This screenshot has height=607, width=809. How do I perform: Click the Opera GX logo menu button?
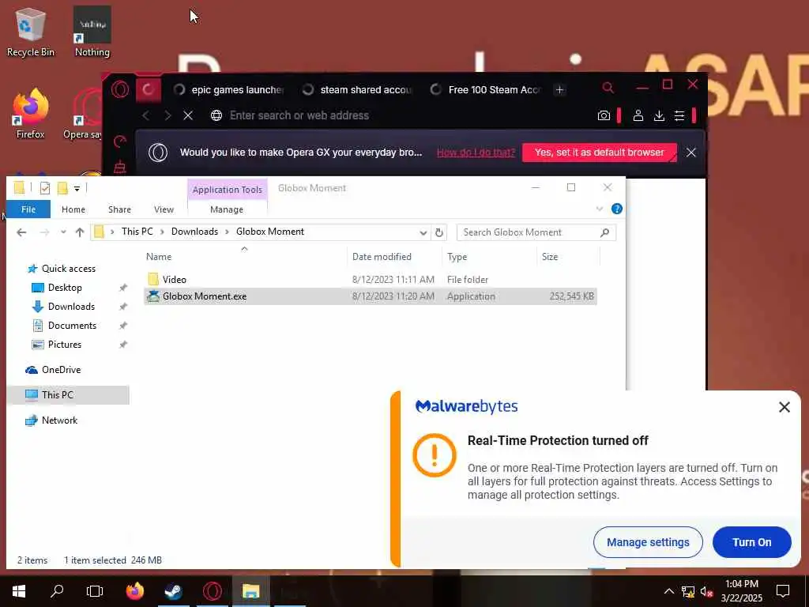click(x=120, y=90)
